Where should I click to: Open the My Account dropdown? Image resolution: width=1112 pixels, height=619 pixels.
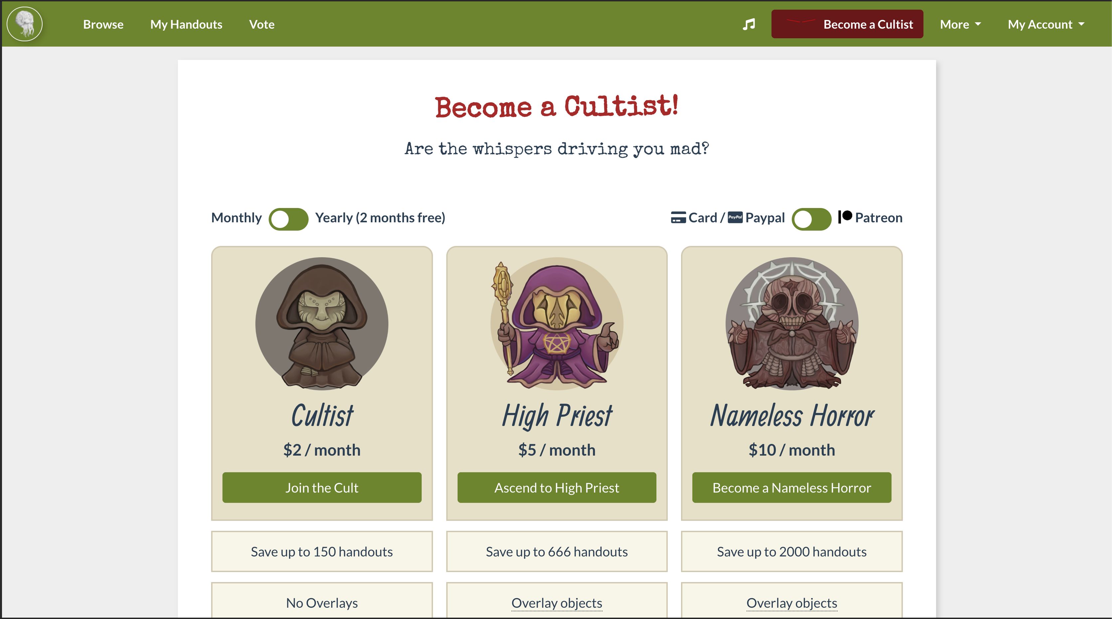click(x=1046, y=24)
